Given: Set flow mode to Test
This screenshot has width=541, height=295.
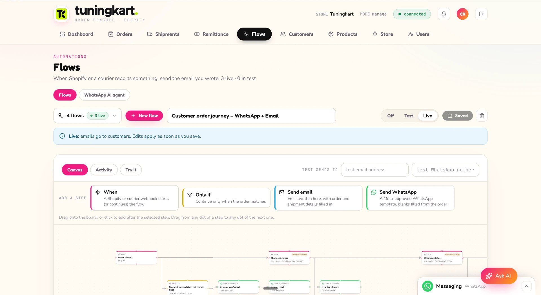Looking at the screenshot, I should [x=408, y=116].
